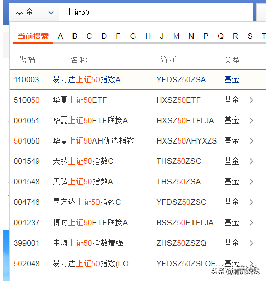The image size is (266, 281).
Task: Open fund 天弘上证50指数C
Action: pyautogui.click(x=83, y=161)
